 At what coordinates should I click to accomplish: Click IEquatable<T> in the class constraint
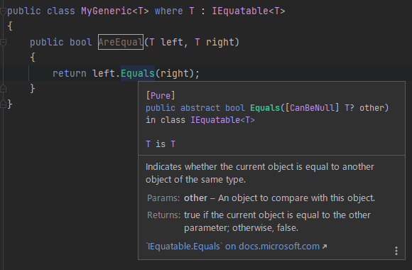pyautogui.click(x=249, y=11)
